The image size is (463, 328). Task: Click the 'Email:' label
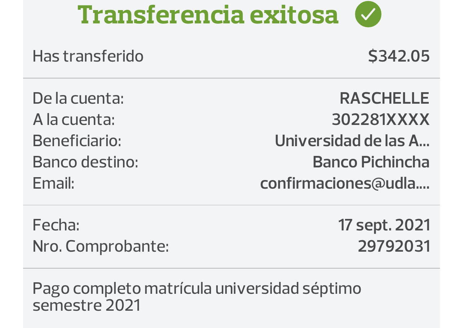[x=53, y=183]
